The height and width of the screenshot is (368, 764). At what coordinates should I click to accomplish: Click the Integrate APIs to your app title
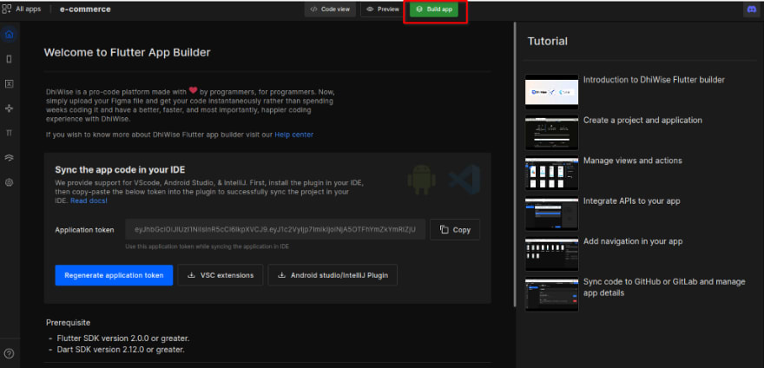pyautogui.click(x=631, y=200)
